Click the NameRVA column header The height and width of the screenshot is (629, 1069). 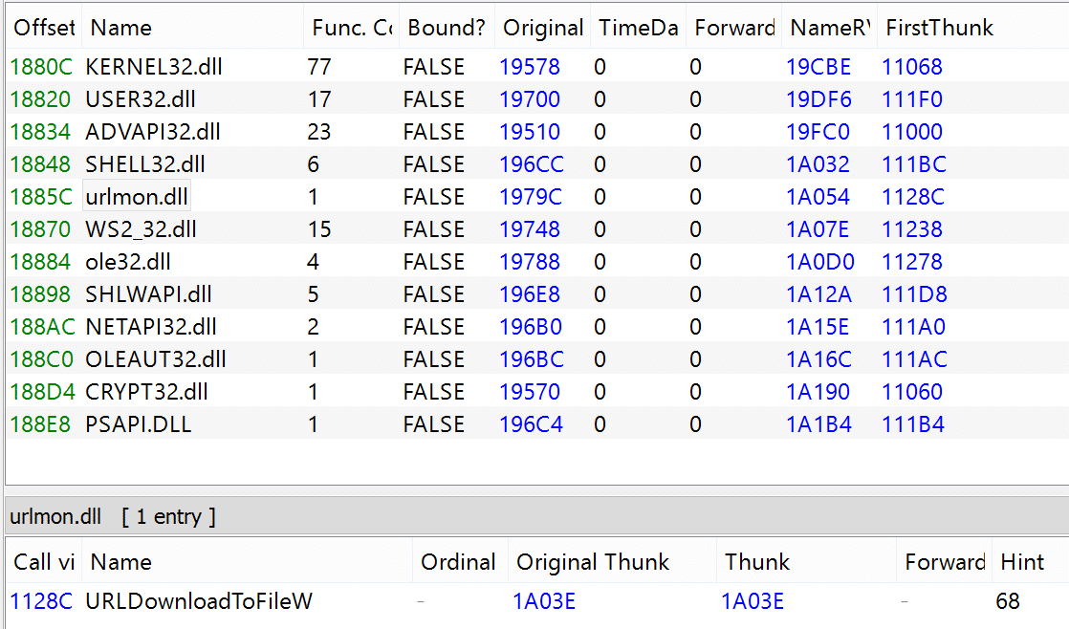pyautogui.click(x=829, y=28)
